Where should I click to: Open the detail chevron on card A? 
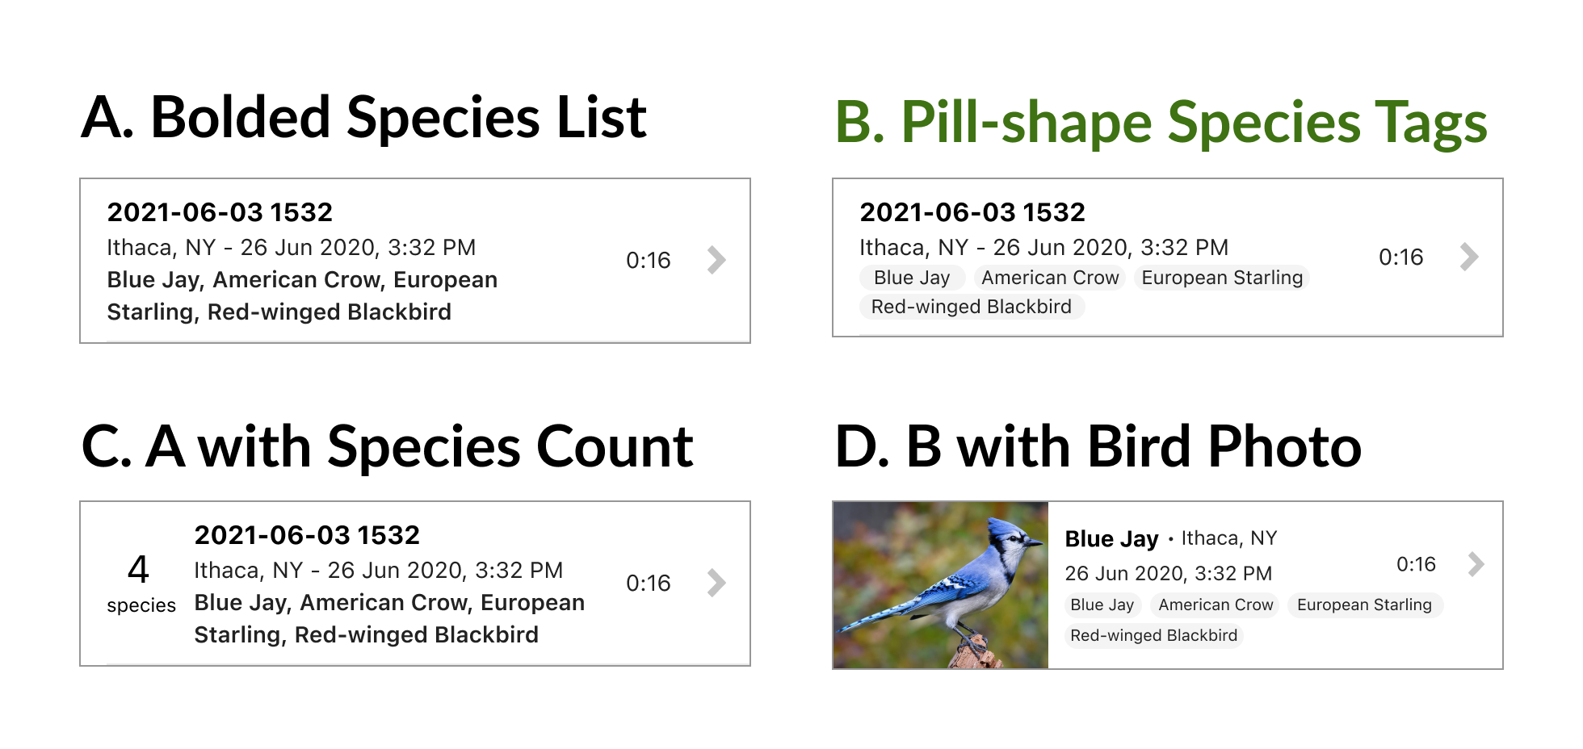(714, 260)
